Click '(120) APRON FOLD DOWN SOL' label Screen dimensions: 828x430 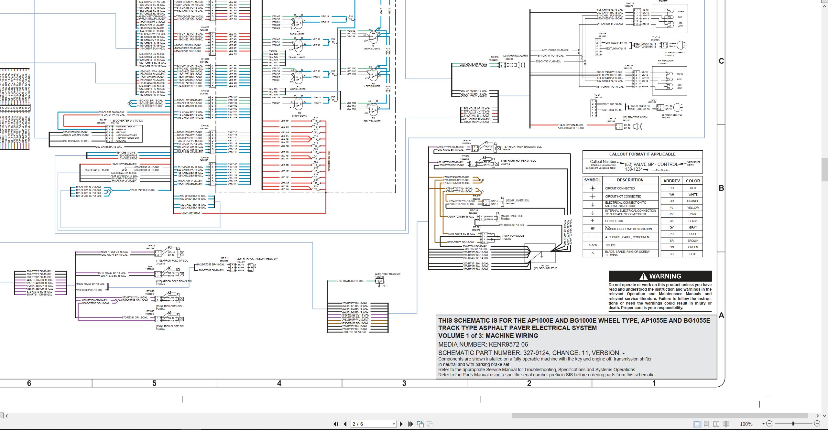pyautogui.click(x=174, y=281)
